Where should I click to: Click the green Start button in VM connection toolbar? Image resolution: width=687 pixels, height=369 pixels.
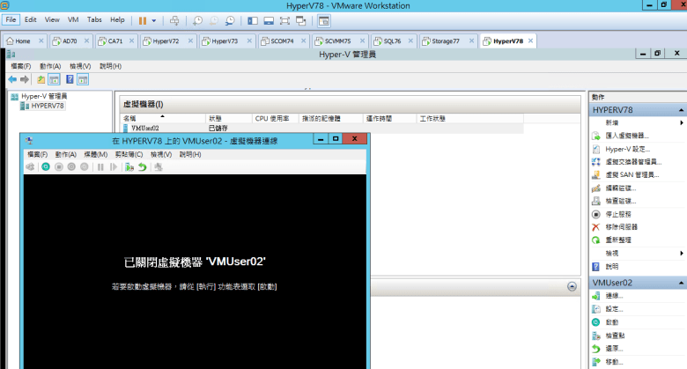tap(45, 166)
